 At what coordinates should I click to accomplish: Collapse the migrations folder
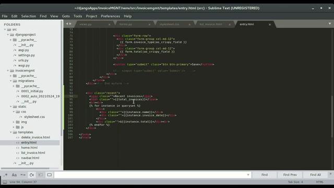click(10, 81)
